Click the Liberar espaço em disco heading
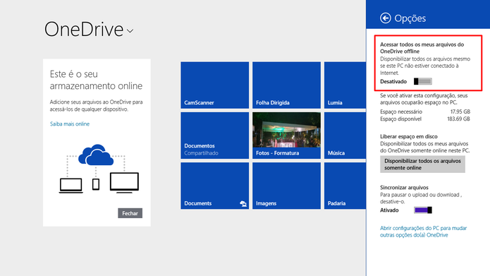The height and width of the screenshot is (276, 490). click(409, 136)
